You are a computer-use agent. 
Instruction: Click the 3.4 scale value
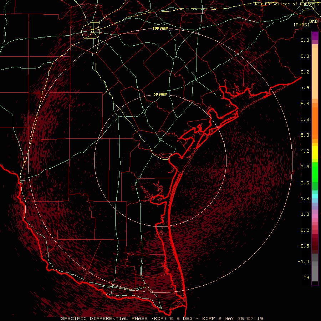click(x=305, y=167)
